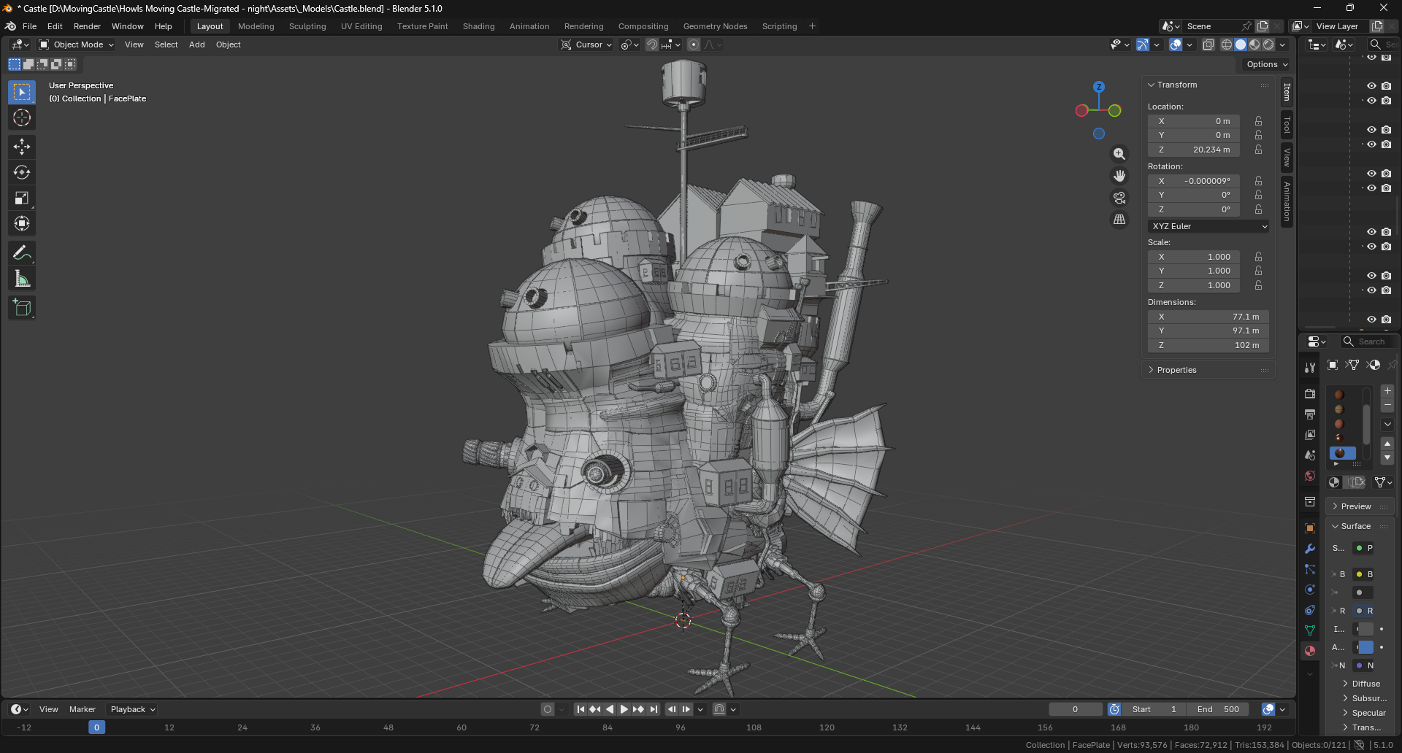
Task: Select the Scale tool
Action: pyautogui.click(x=22, y=198)
